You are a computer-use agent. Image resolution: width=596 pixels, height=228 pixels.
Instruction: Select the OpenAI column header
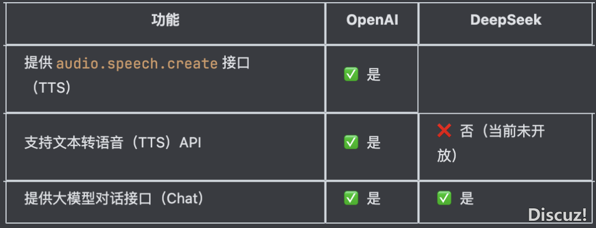pyautogui.click(x=372, y=20)
